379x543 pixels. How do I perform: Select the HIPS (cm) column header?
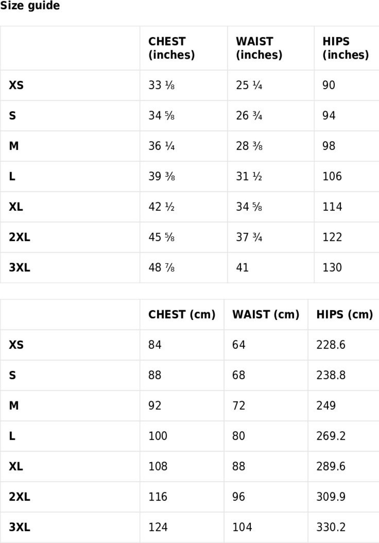pos(345,314)
